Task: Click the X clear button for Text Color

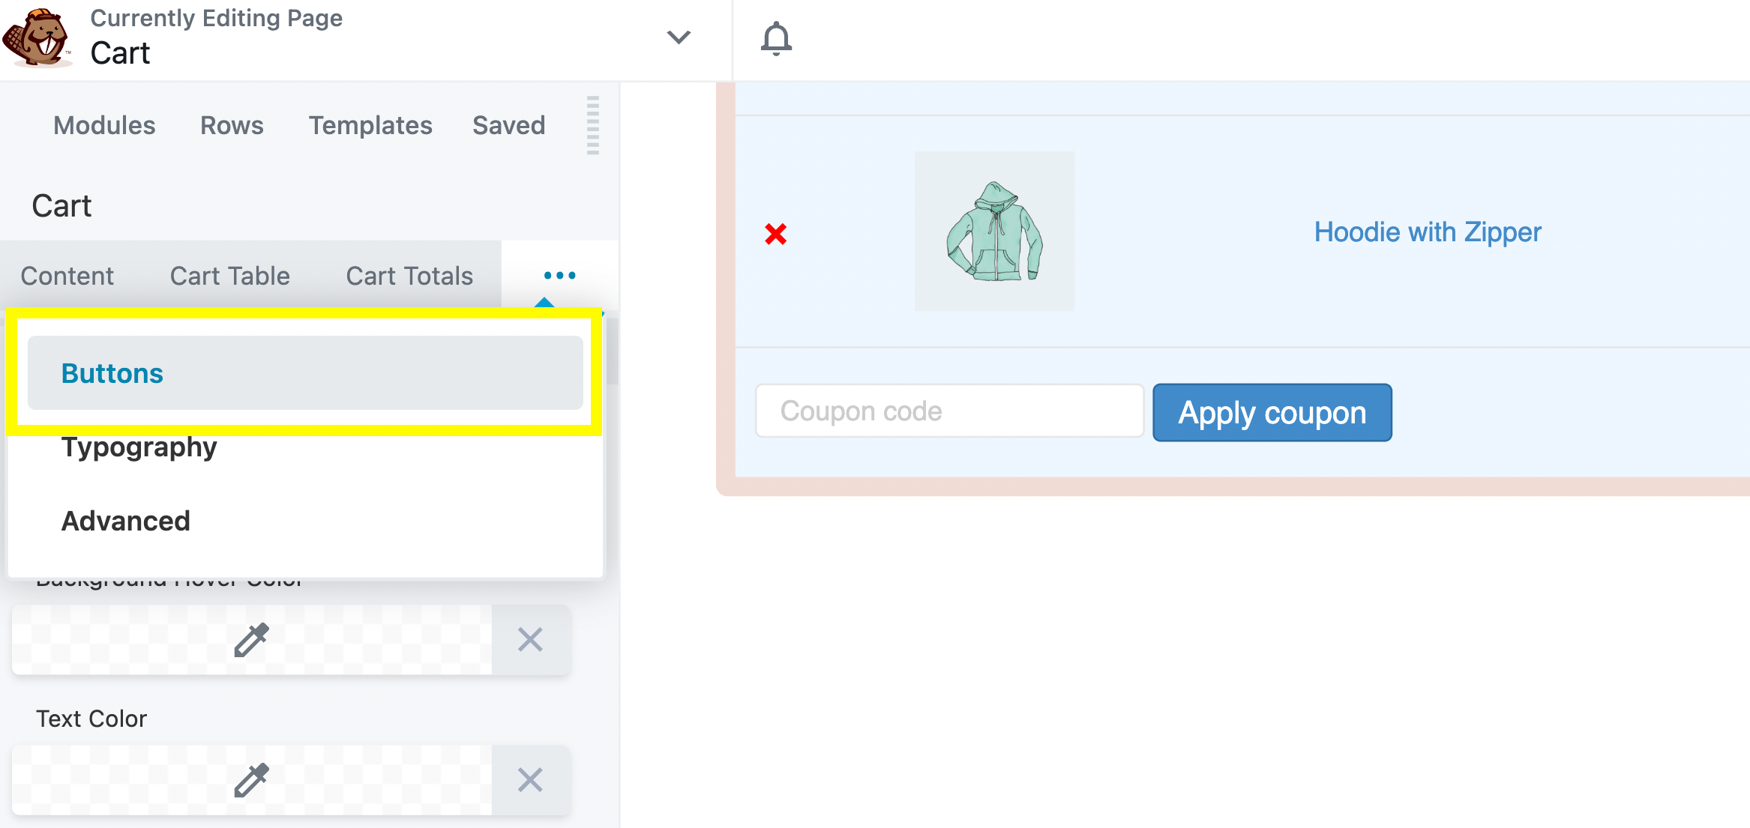Action: pyautogui.click(x=530, y=781)
